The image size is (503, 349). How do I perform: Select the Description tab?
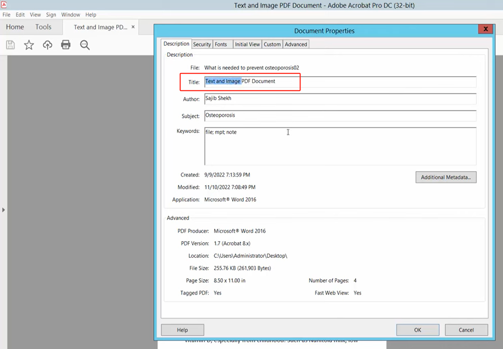coord(176,44)
